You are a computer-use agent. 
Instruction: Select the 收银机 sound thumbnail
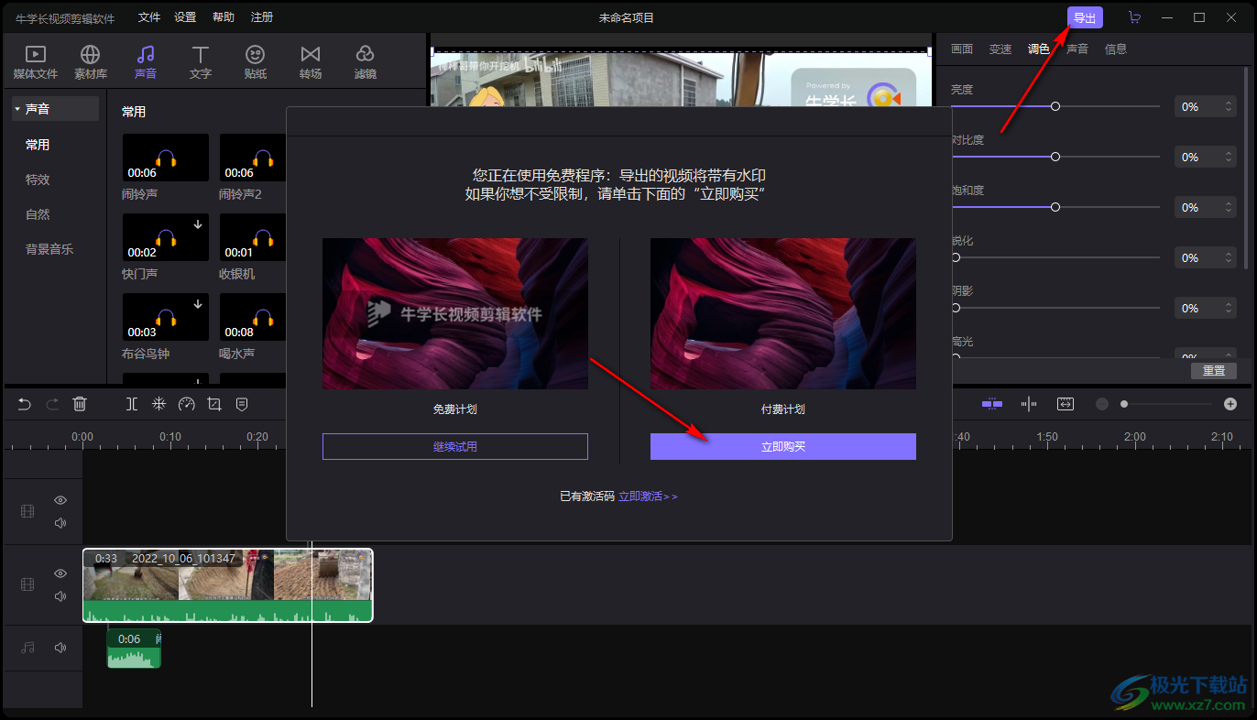253,238
